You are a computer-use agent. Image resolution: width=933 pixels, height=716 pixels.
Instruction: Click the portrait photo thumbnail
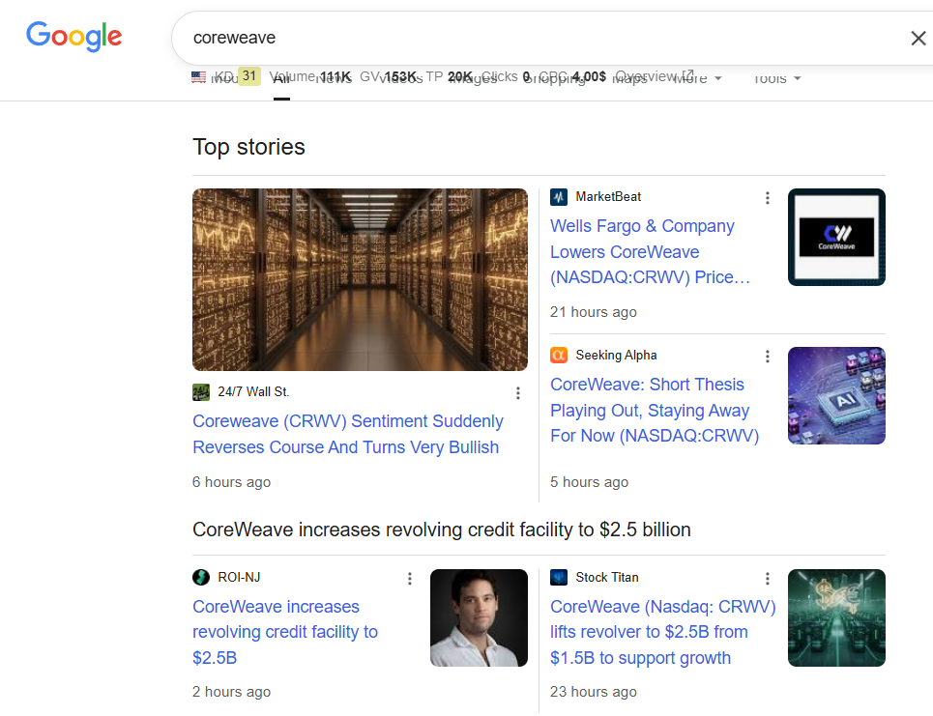[x=479, y=617]
